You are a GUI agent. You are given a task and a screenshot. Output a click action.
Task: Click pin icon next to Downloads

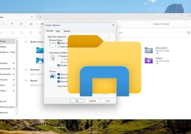coord(13,69)
